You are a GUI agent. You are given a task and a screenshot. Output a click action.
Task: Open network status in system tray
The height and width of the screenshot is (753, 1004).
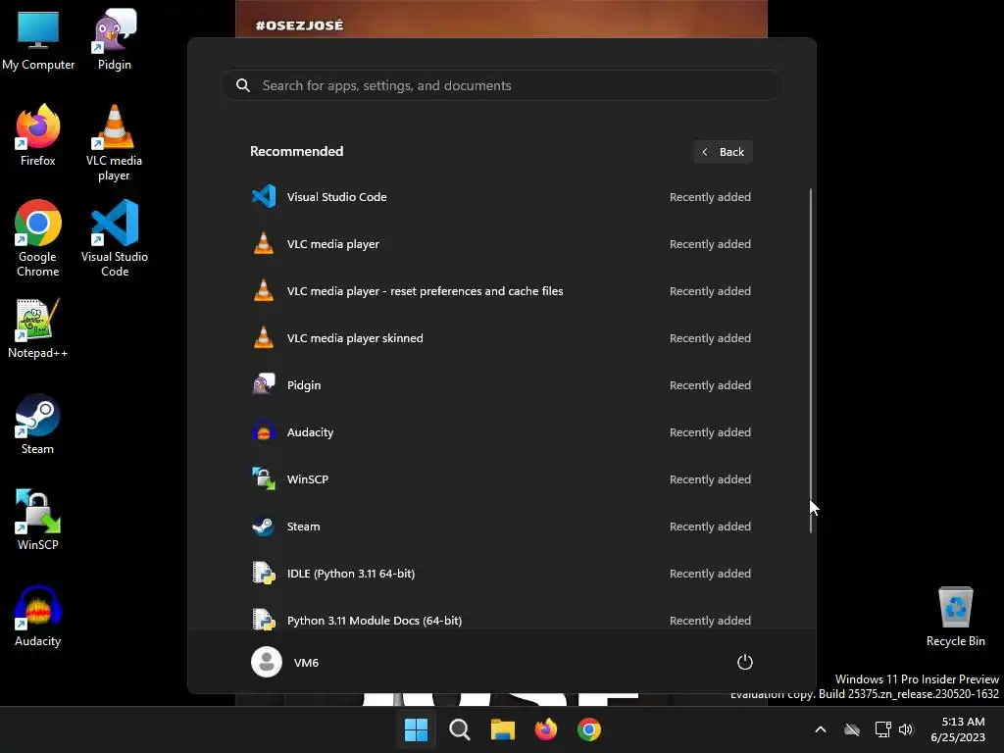(883, 729)
